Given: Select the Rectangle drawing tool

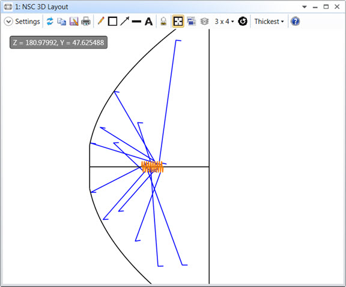Looking at the screenshot, I should (x=112, y=22).
